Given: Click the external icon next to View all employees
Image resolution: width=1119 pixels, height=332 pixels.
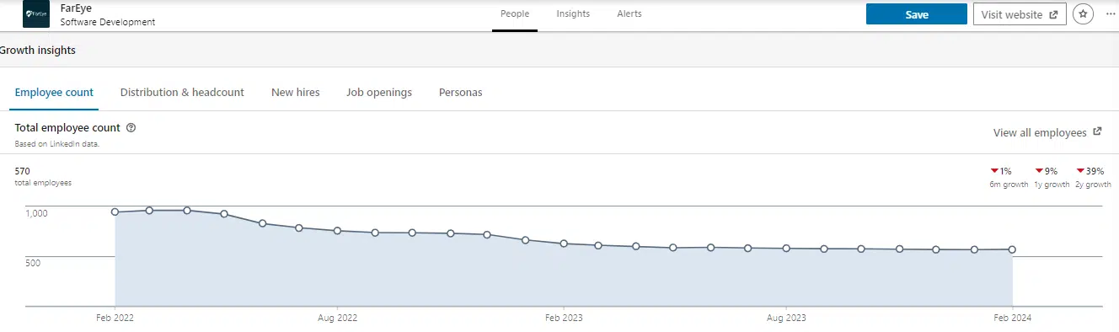Looking at the screenshot, I should click(1097, 132).
